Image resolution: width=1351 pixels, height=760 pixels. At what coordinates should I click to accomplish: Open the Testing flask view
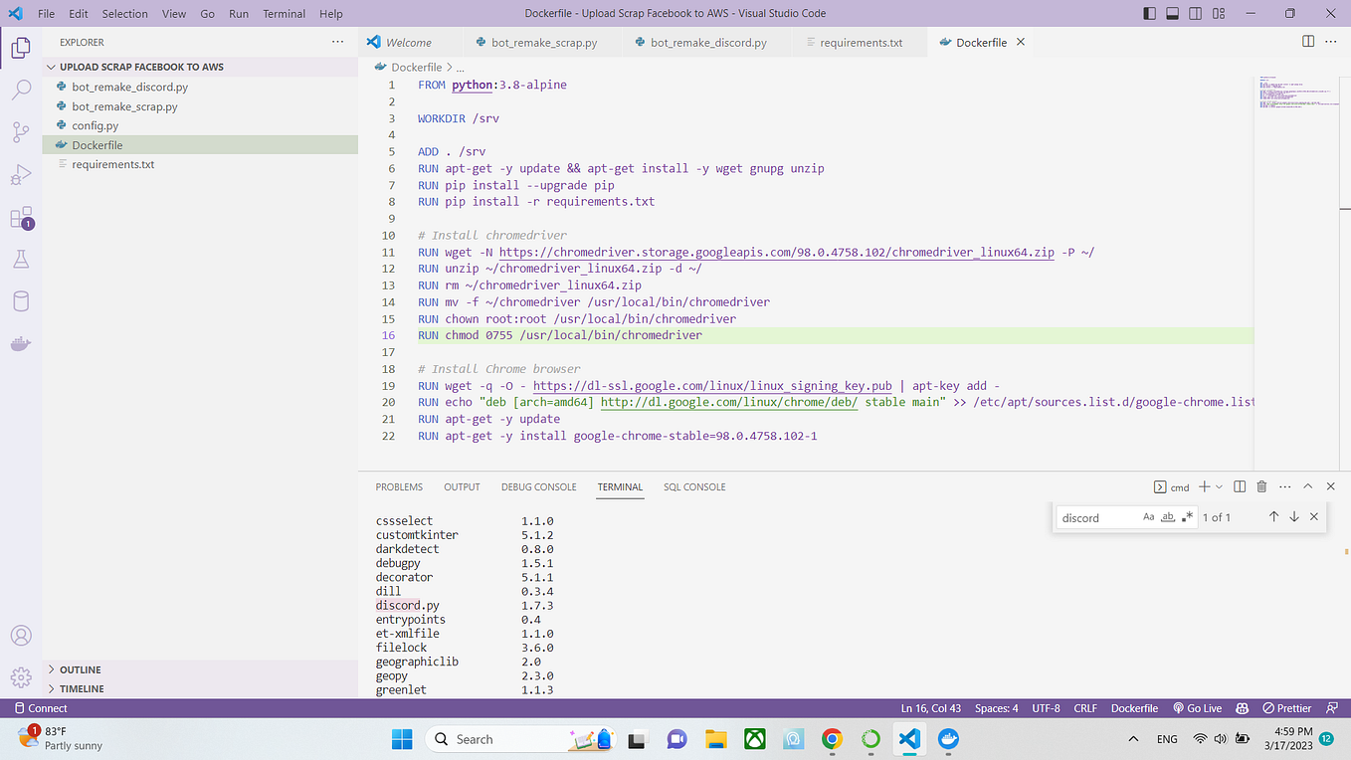click(21, 259)
